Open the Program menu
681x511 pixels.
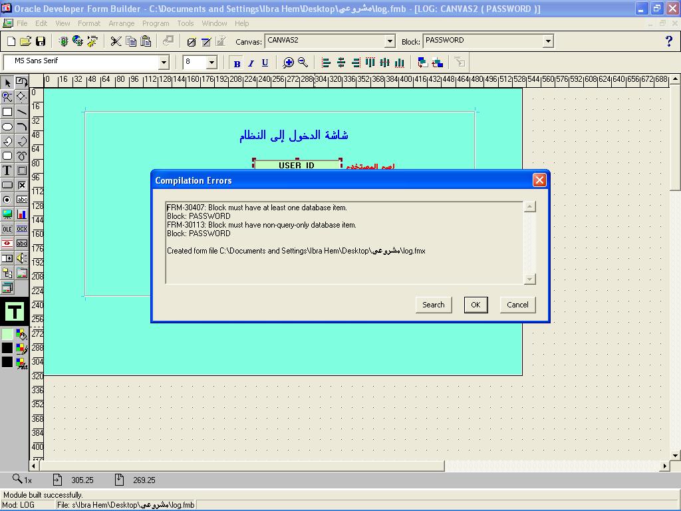(x=156, y=23)
